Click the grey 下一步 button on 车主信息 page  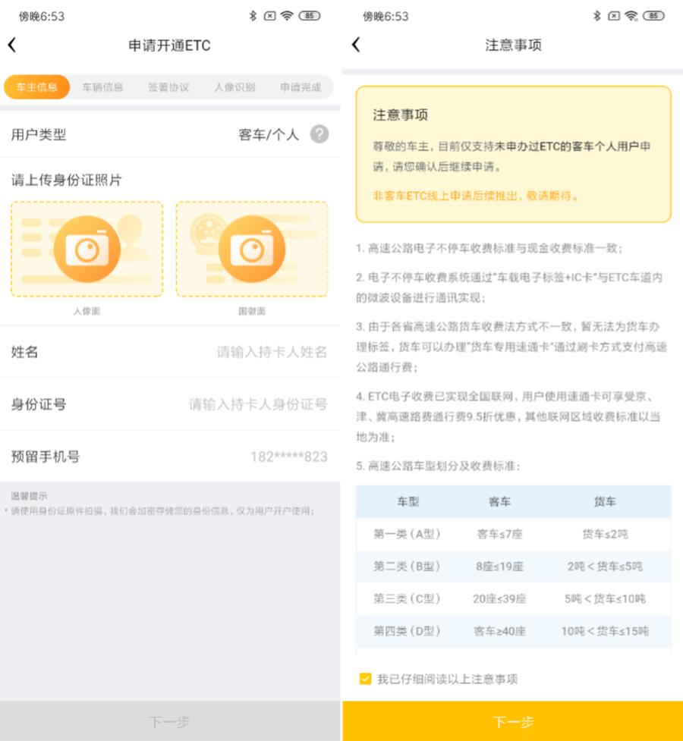click(x=170, y=723)
